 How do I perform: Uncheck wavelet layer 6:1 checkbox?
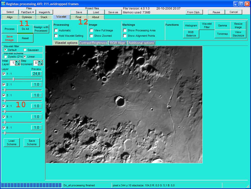click(x=4, y=127)
